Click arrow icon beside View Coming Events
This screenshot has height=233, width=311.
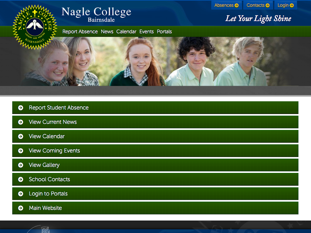coord(21,151)
